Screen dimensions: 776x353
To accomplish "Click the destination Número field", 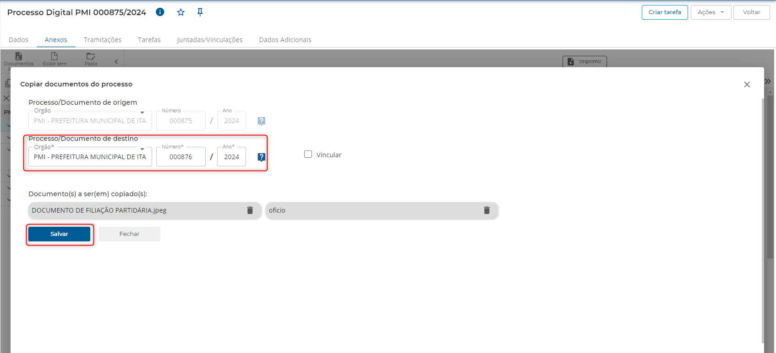I will tap(181, 157).
